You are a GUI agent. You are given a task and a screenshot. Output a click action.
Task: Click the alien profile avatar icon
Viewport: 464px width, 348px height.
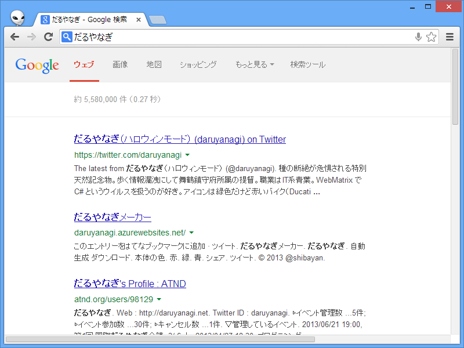17,18
